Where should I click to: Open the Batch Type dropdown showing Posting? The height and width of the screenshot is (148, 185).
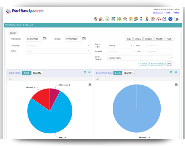[x=120, y=46]
